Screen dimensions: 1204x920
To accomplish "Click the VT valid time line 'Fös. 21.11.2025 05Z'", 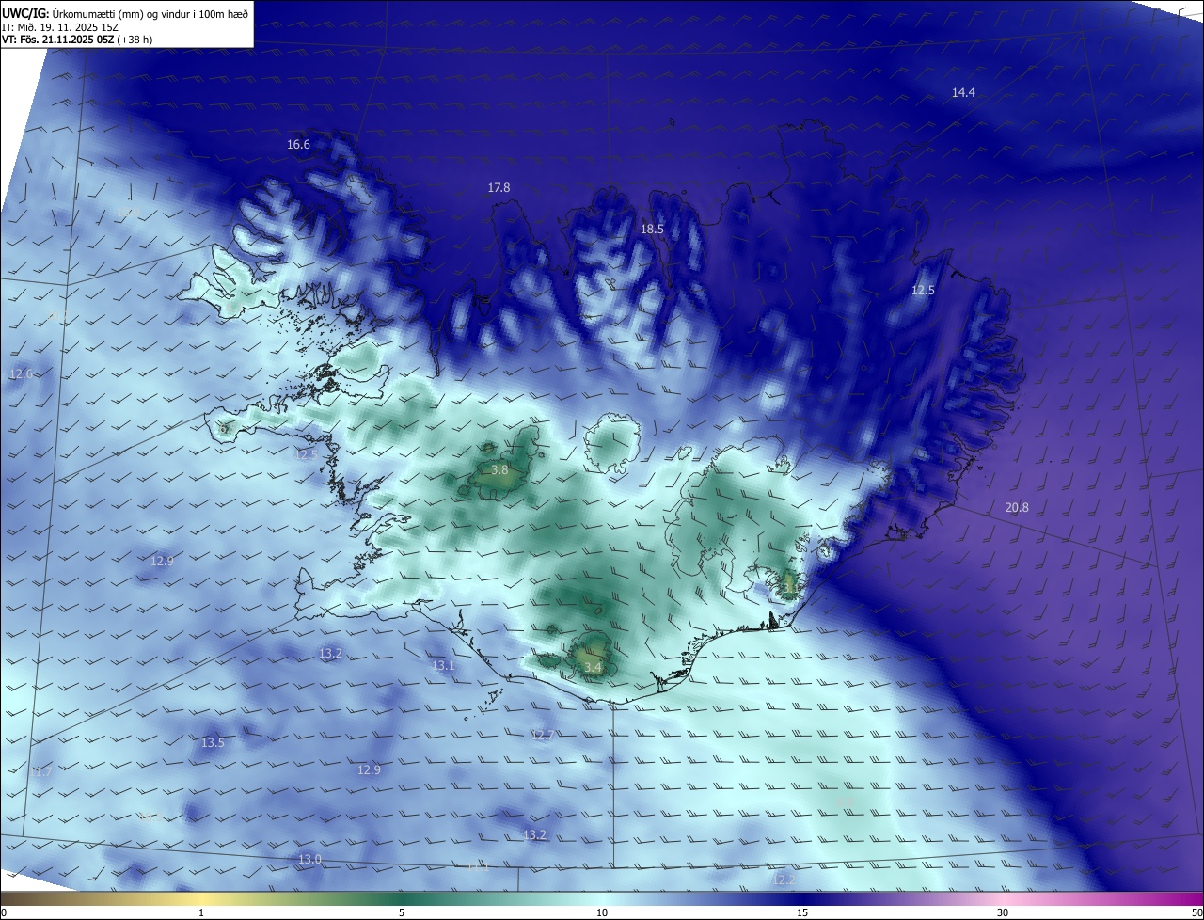I will (77, 40).
